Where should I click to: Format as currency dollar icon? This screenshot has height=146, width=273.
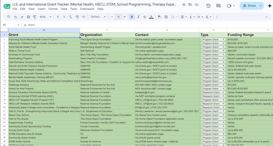(x=58, y=17)
